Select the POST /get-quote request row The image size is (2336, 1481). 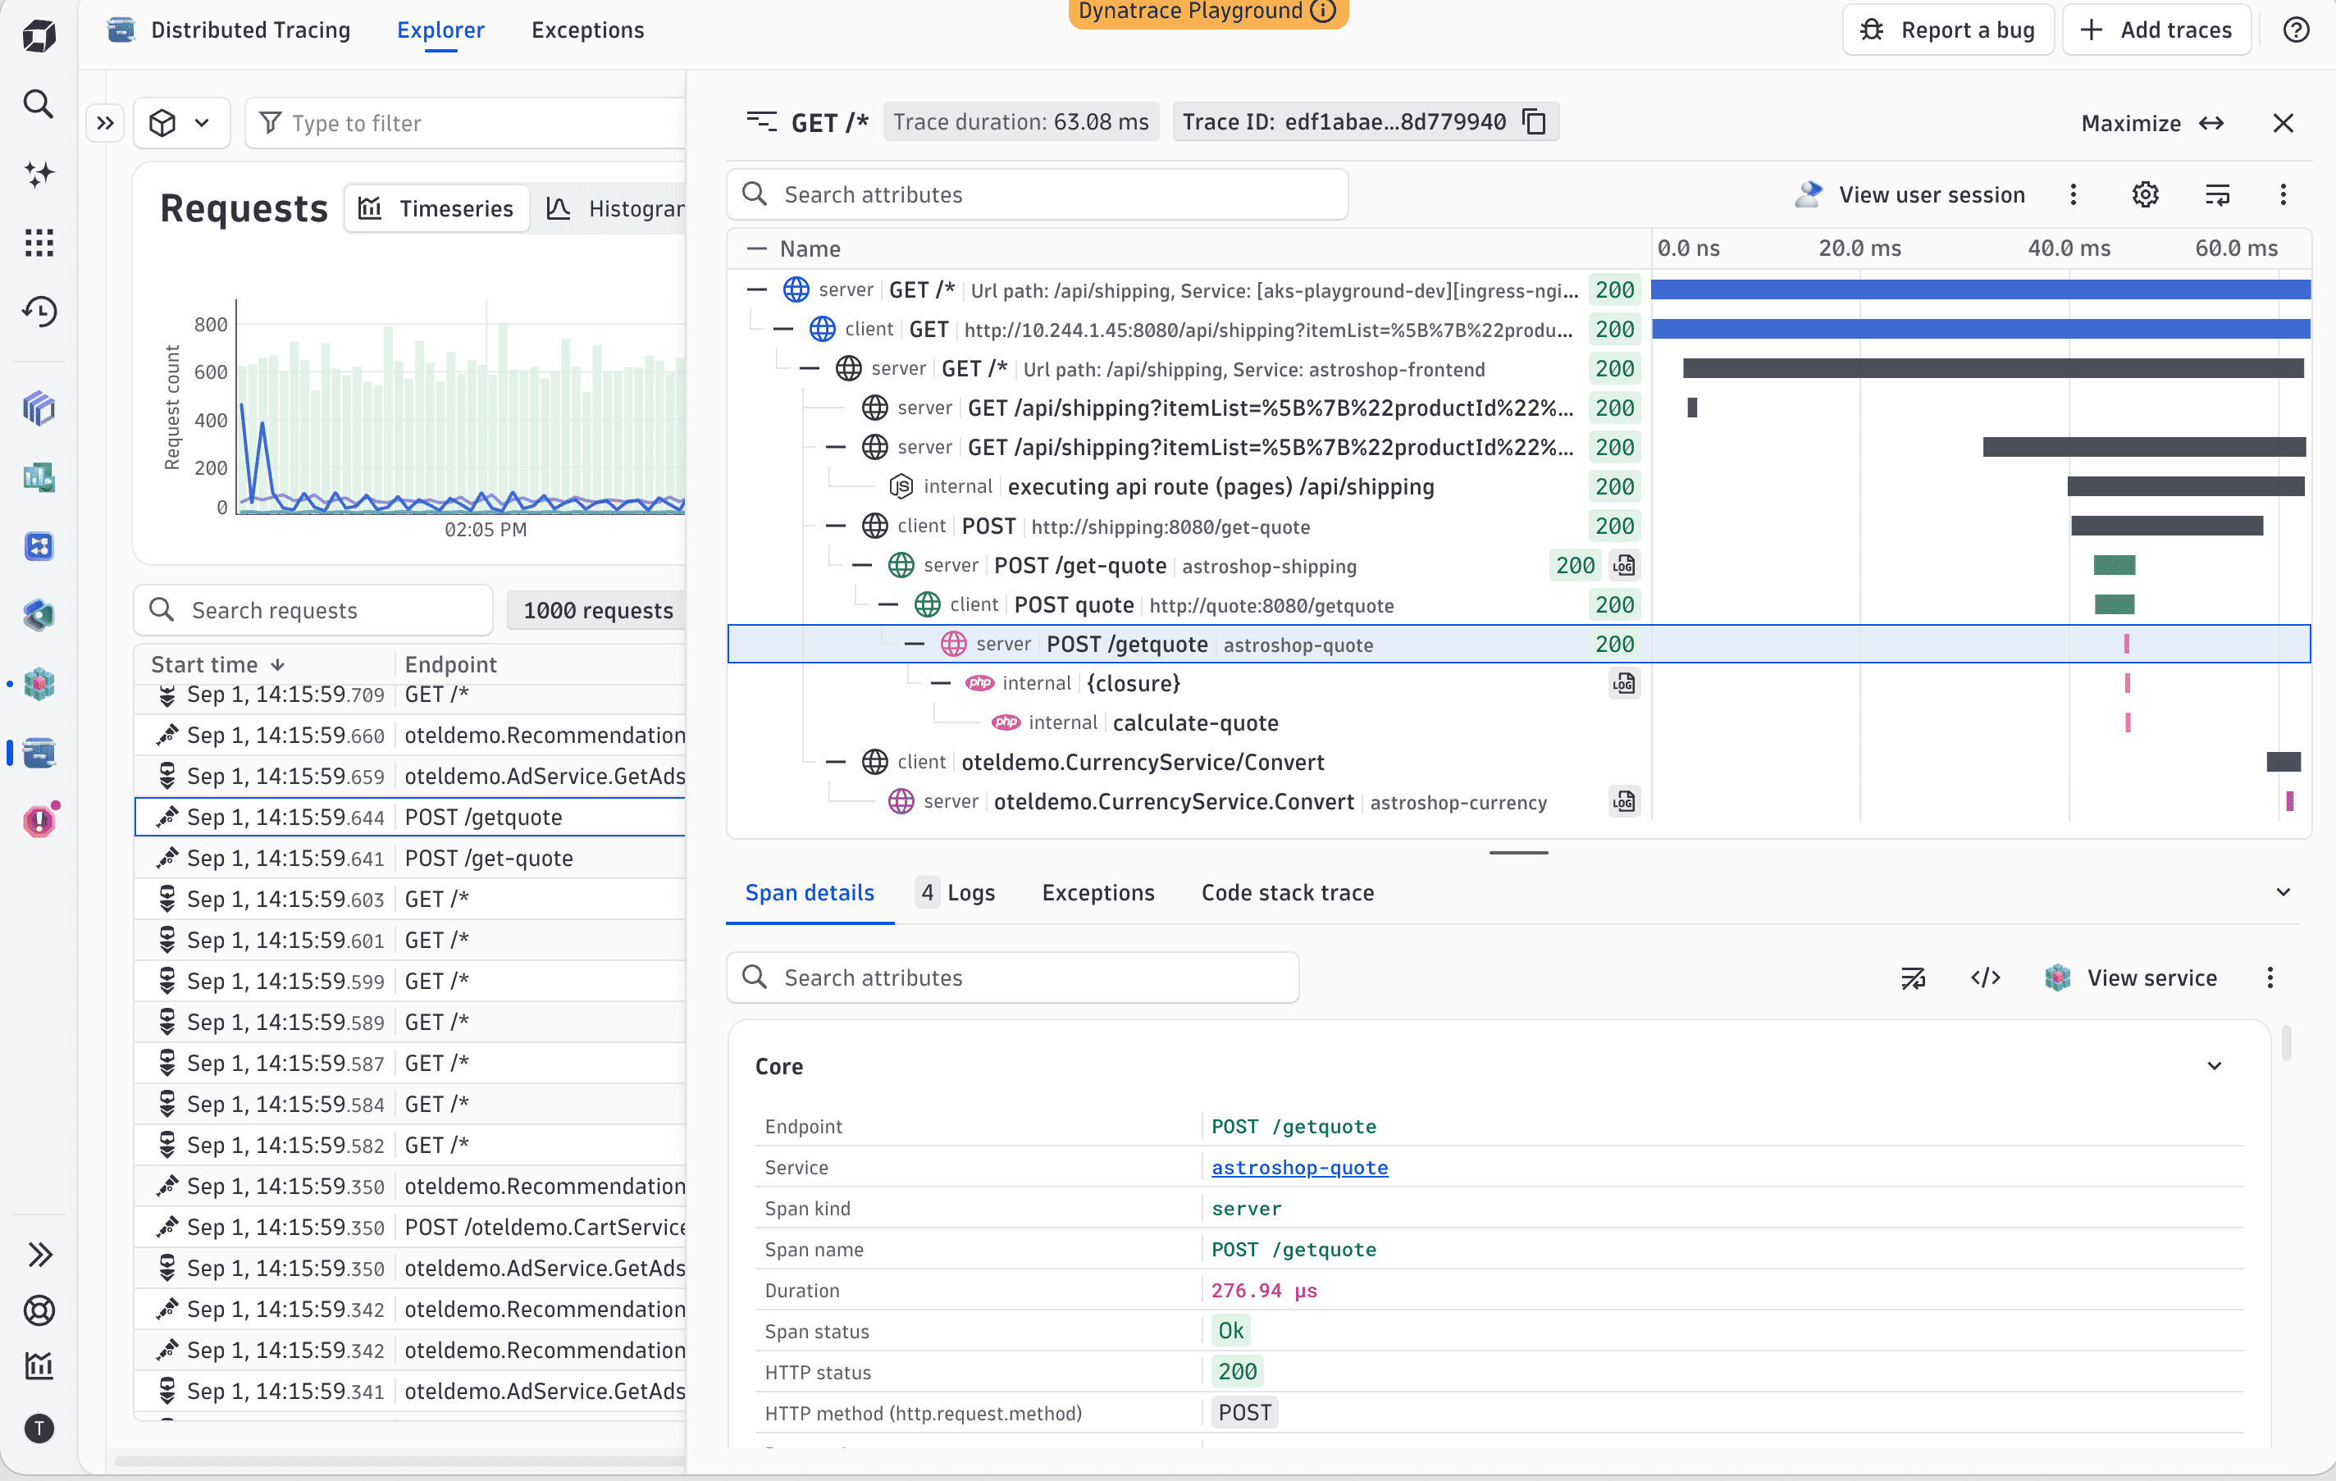tap(410, 859)
